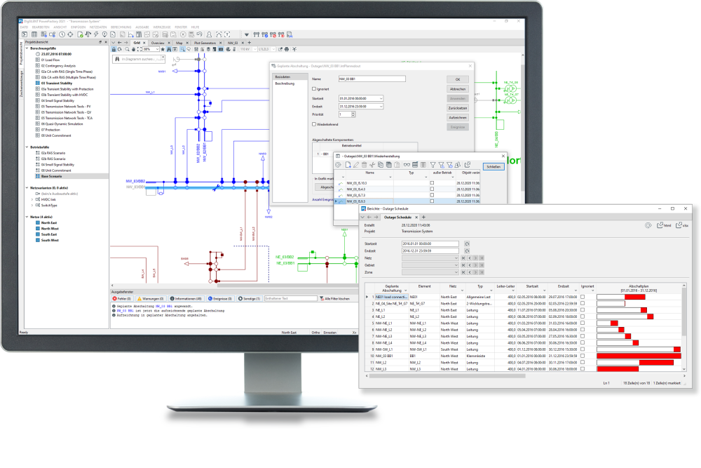This screenshot has height=468, width=701.
Task: Click the Aufzeichnen button
Action: tap(457, 118)
